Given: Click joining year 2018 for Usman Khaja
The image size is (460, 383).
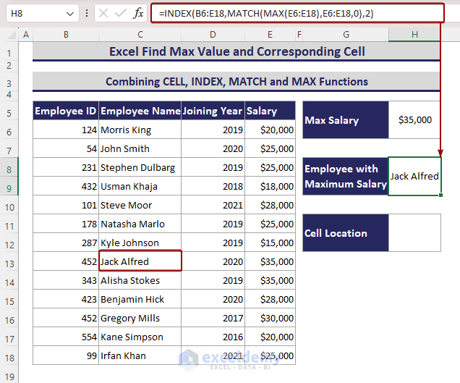Looking at the screenshot, I should pyautogui.click(x=213, y=186).
